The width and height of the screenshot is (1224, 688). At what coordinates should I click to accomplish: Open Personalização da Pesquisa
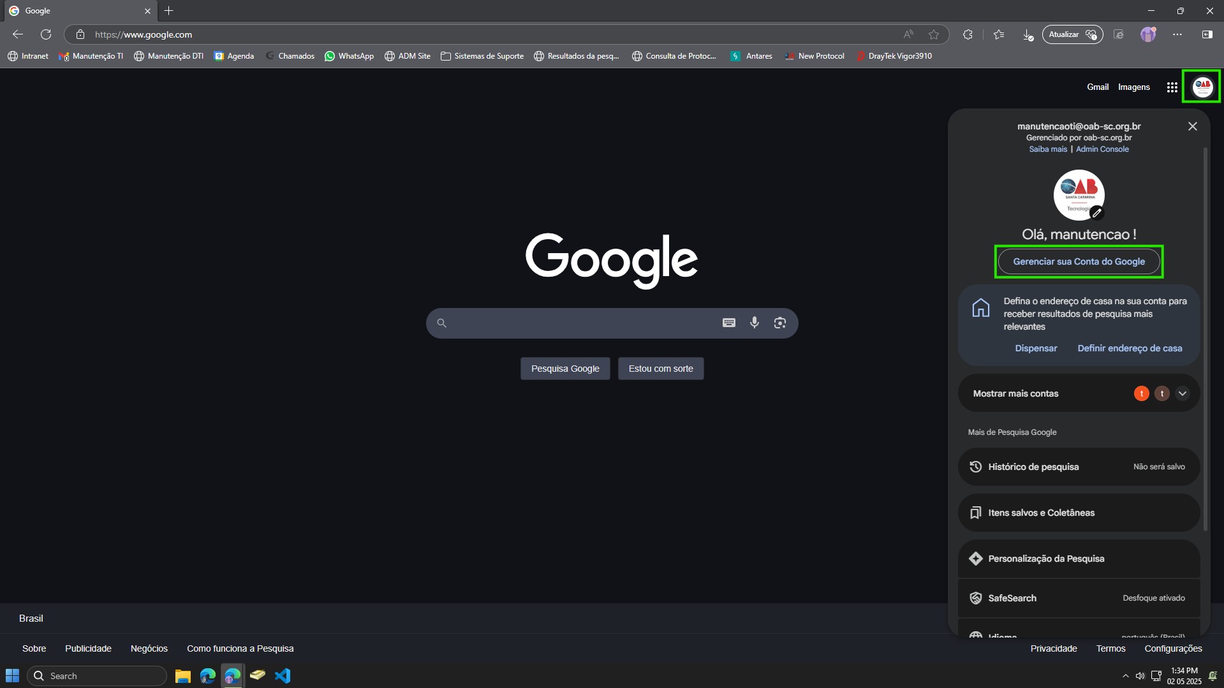pyautogui.click(x=1079, y=559)
